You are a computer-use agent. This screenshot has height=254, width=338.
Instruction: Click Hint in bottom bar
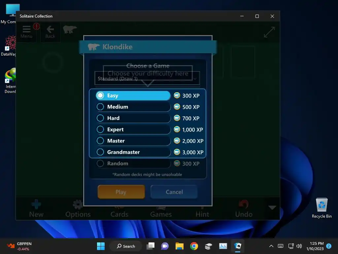coord(202,211)
